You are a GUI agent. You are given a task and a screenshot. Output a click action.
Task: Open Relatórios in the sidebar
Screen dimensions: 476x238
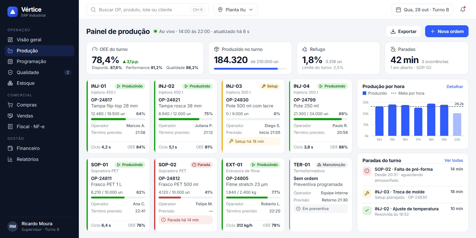[x=39, y=159]
